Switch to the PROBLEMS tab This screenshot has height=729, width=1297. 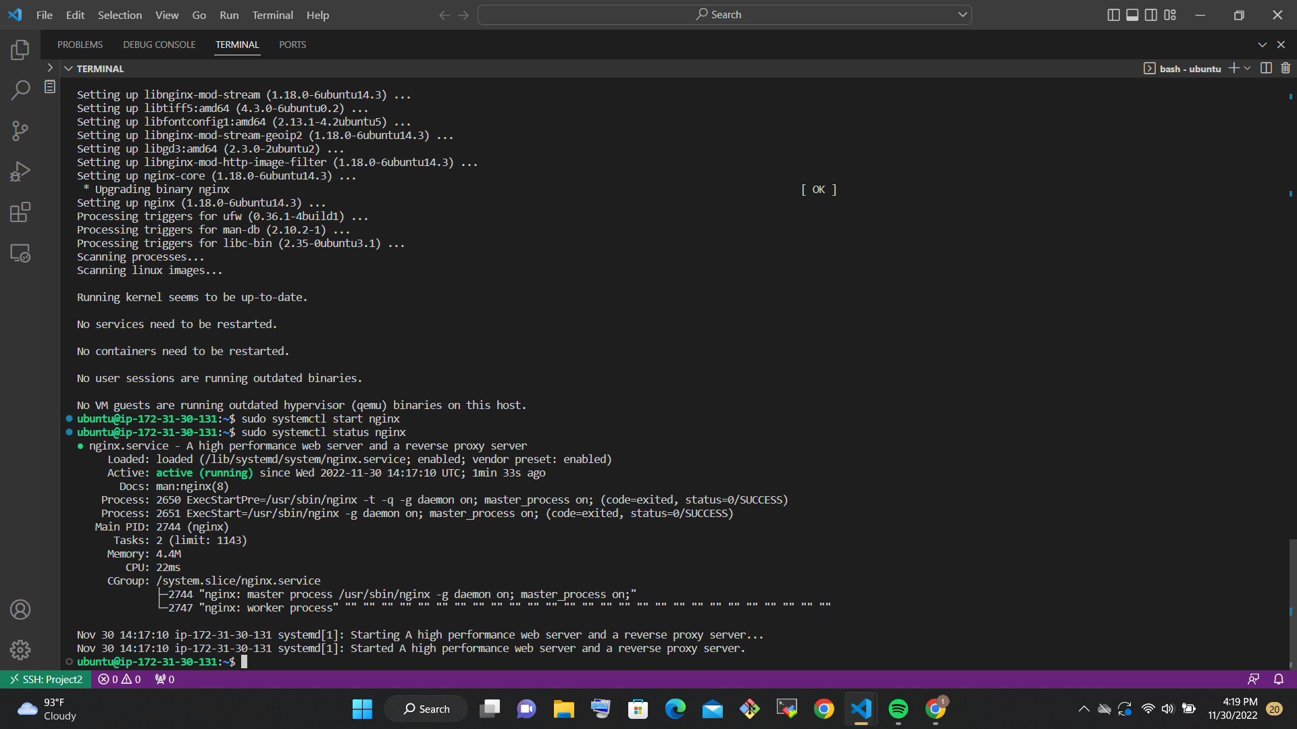(80, 45)
